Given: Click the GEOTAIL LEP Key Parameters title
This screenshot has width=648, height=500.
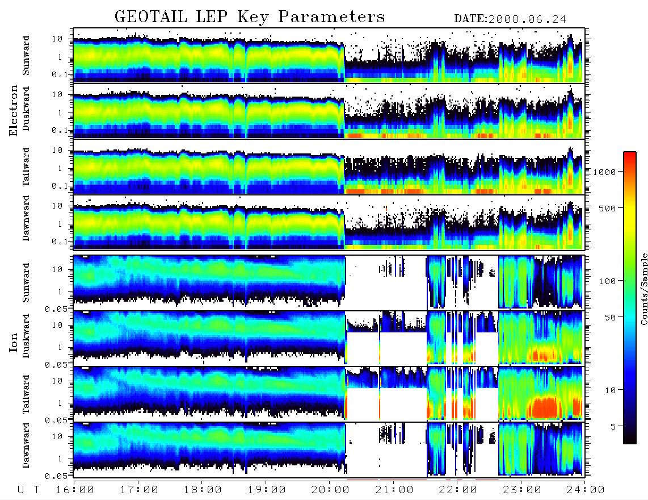Looking at the screenshot, I should pyautogui.click(x=250, y=17).
